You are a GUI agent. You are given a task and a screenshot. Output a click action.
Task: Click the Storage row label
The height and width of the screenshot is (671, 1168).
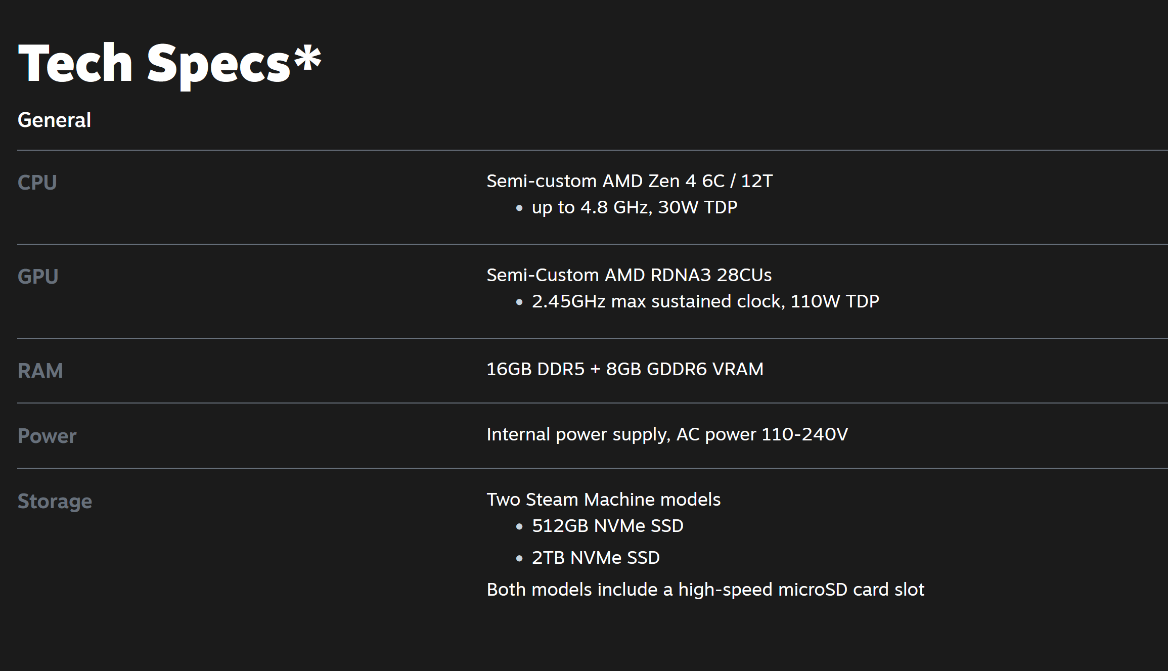55,501
